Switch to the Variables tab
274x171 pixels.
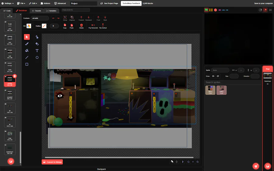click(x=51, y=11)
